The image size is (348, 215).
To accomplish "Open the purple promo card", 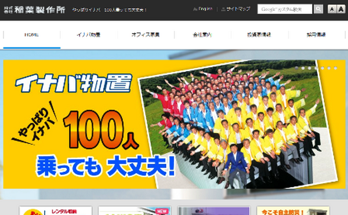I will [213, 211].
